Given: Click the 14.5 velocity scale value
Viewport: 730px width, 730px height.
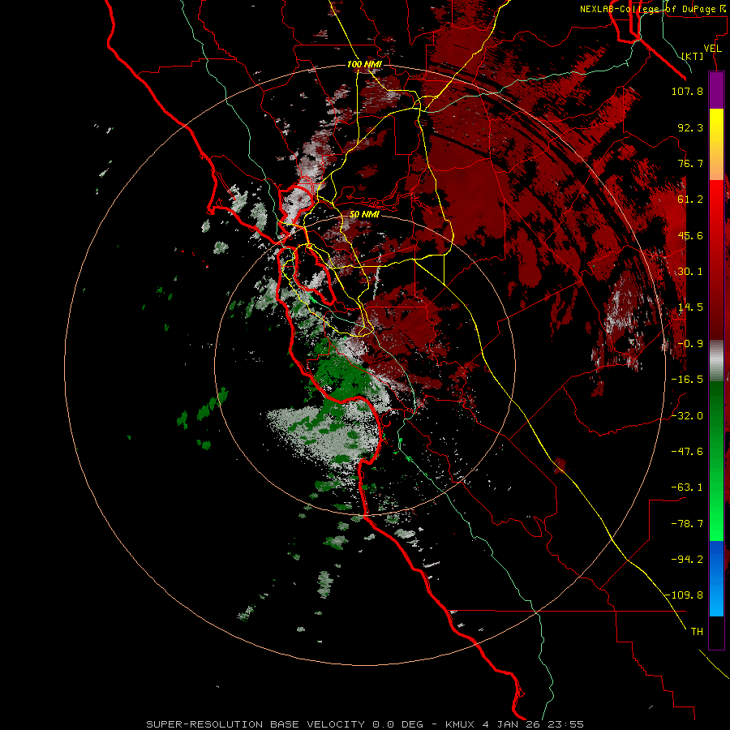Looking at the screenshot, I should [690, 307].
